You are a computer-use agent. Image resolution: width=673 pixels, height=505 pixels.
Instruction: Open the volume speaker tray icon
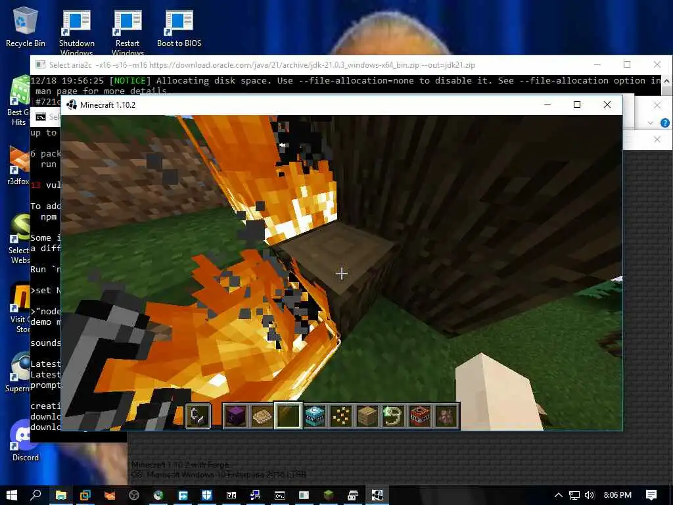[x=590, y=495]
